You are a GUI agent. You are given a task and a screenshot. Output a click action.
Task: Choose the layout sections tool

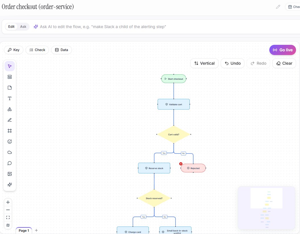[10, 77]
